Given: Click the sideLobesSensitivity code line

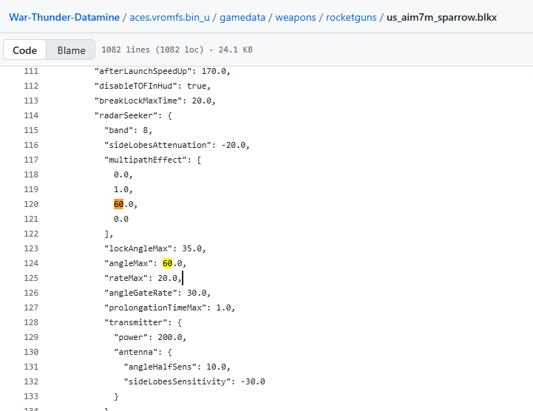Looking at the screenshot, I should pyautogui.click(x=194, y=381).
